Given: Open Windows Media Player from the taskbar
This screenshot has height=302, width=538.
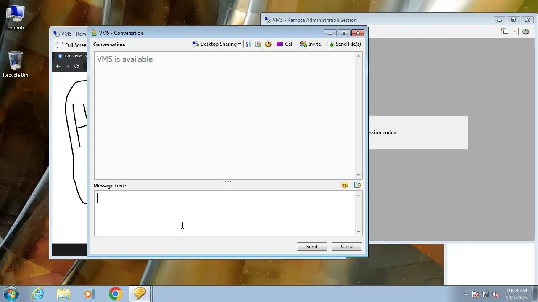Looking at the screenshot, I should (x=88, y=294).
